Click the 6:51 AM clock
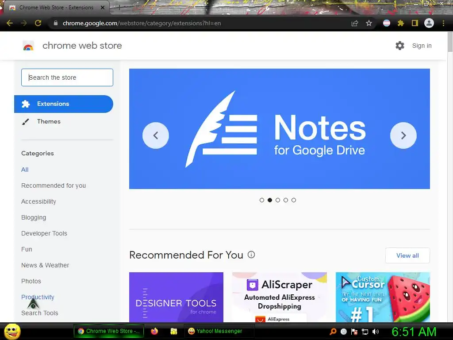 [414, 332]
